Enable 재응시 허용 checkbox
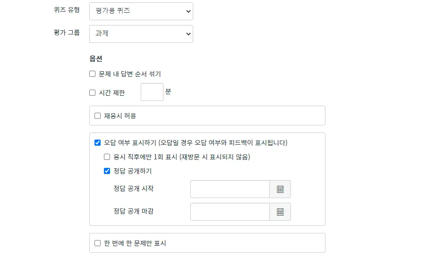Image resolution: width=427 pixels, height=257 pixels. 98,116
